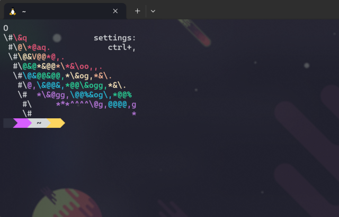Click the purple prompt arrow segment
The height and width of the screenshot is (217, 339).
click(21, 123)
